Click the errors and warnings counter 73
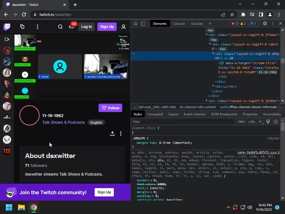Image resolution: width=285 pixels, height=214 pixels. click(x=239, y=23)
